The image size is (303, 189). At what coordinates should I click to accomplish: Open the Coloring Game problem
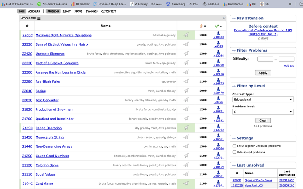(x=47, y=165)
